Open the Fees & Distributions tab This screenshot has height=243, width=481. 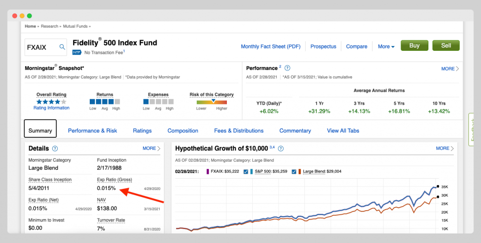[239, 131]
